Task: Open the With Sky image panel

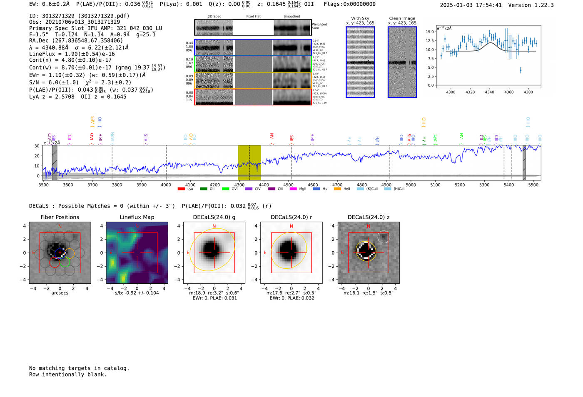Action: click(360, 62)
